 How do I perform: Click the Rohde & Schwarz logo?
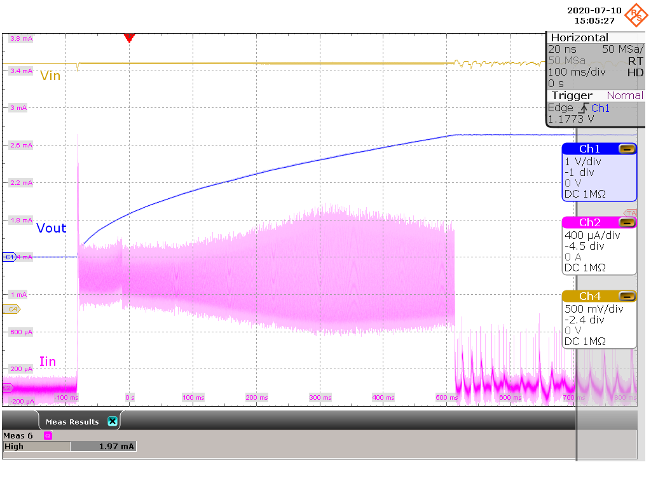pos(635,14)
